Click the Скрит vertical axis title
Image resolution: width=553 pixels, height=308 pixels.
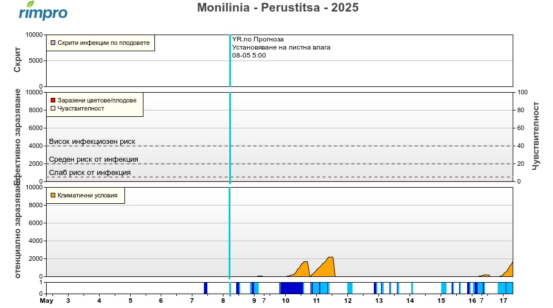17,60
